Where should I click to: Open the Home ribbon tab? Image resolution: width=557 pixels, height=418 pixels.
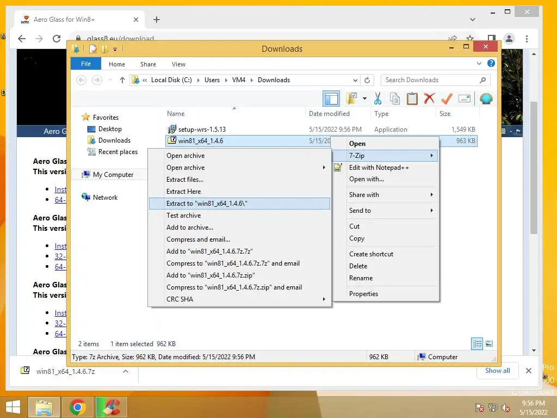(117, 64)
